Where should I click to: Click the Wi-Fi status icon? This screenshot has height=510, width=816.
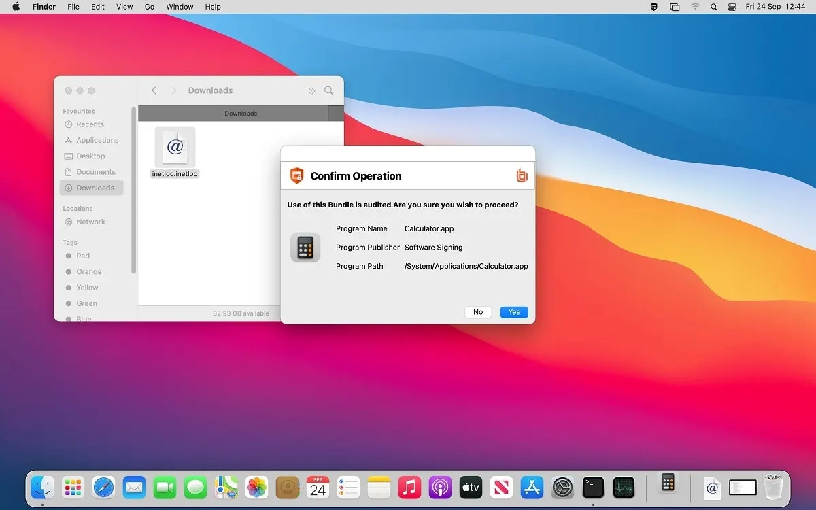[695, 7]
